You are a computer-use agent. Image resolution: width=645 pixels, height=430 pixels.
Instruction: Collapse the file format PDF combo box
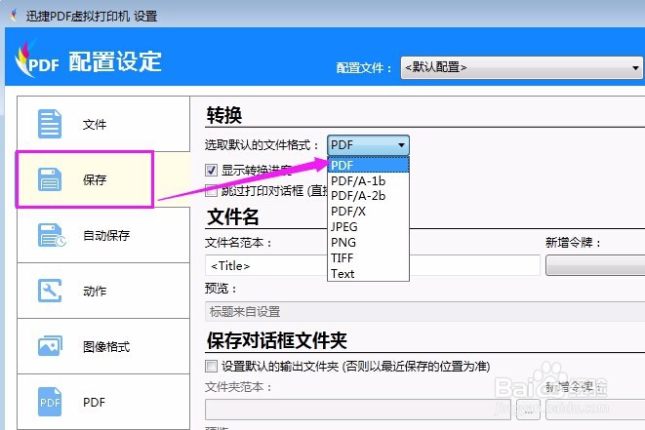click(368, 145)
